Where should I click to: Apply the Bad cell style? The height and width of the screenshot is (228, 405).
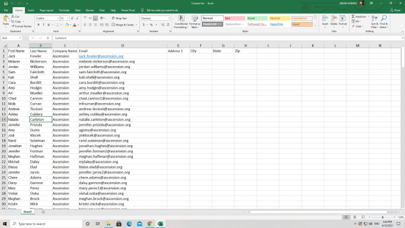pyautogui.click(x=235, y=18)
